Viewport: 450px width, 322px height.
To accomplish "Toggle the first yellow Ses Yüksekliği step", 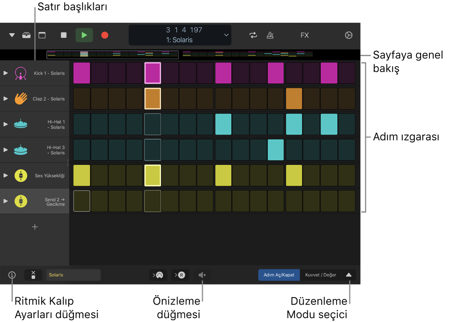I will pyautogui.click(x=82, y=175).
